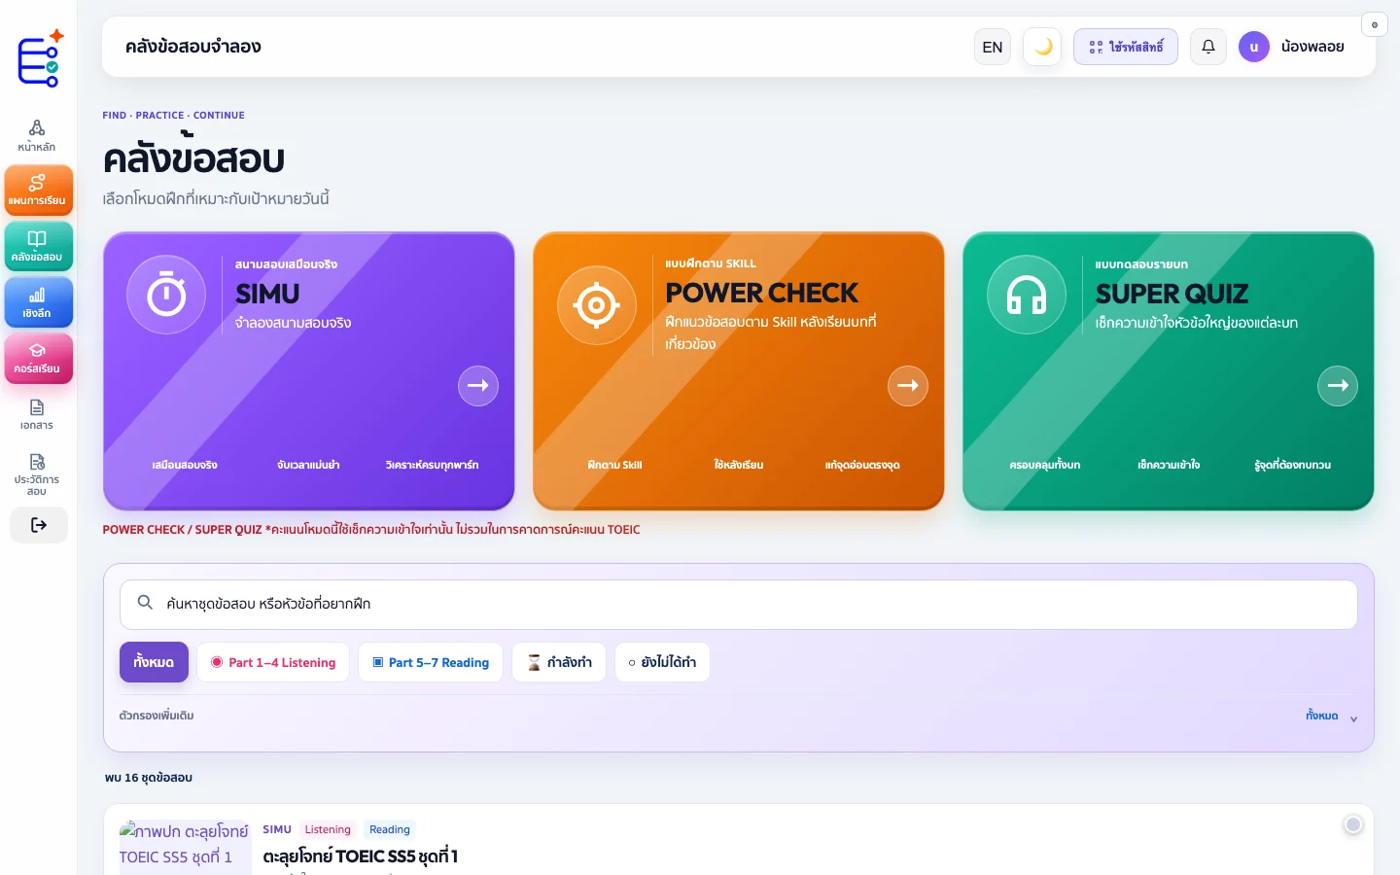Click the search box for exam sets
This screenshot has height=875, width=1400.
(x=739, y=605)
